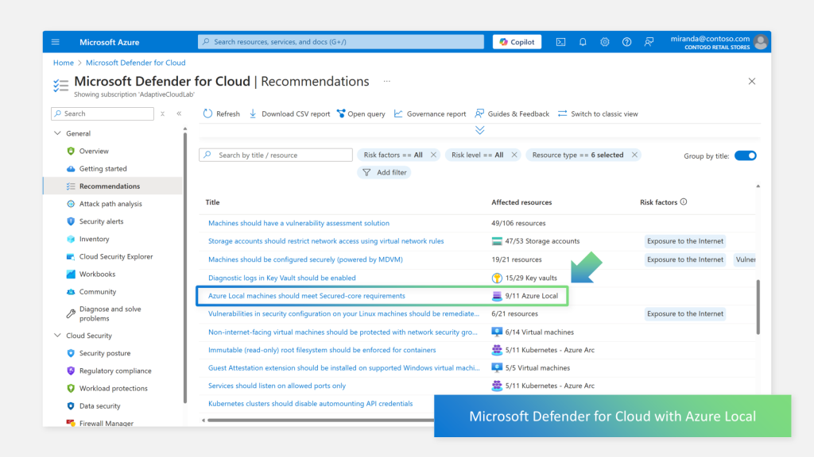The height and width of the screenshot is (457, 814).
Task: Remove the Resource type filter
Action: (634, 155)
